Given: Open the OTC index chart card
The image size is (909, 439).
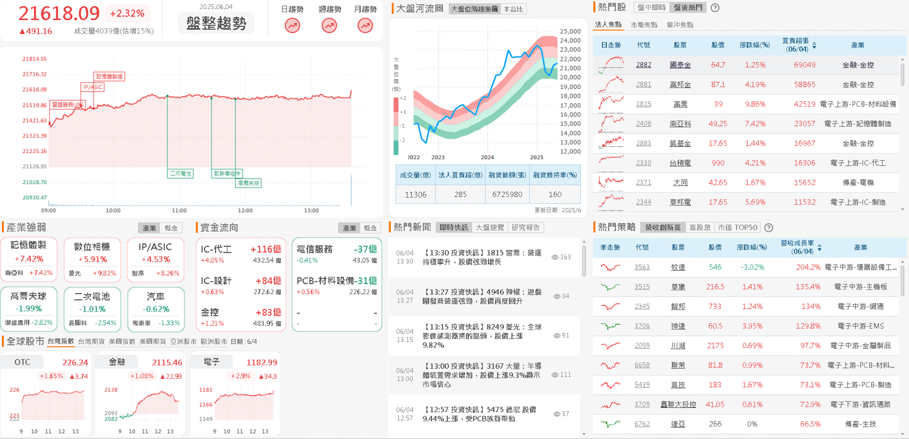Looking at the screenshot, I should pyautogui.click(x=46, y=394).
